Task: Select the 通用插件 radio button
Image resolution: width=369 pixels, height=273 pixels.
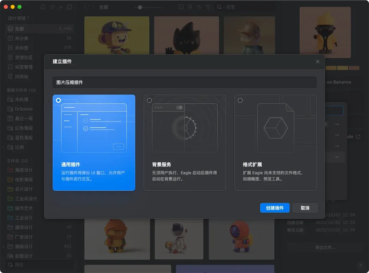Action: point(58,100)
